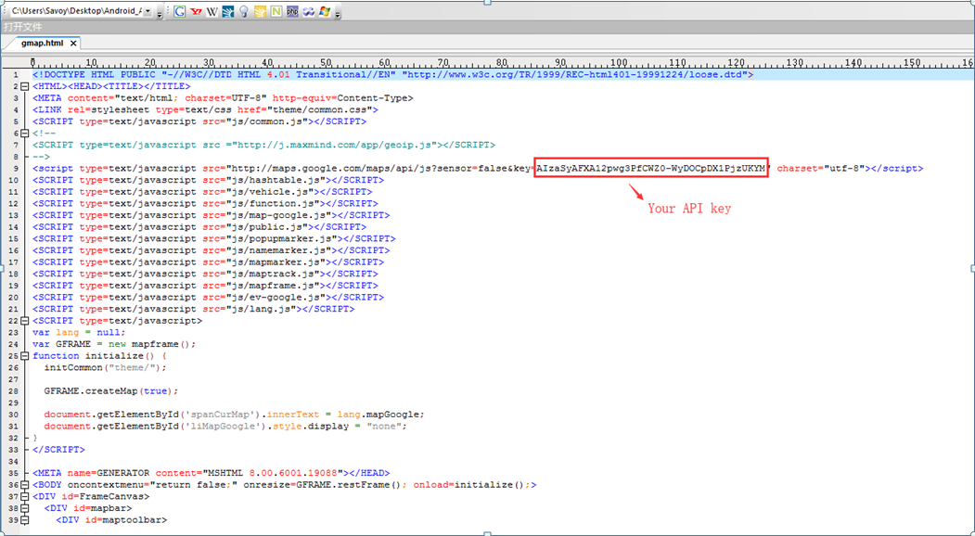Collapse the BODY fold on line 36

(x=24, y=485)
